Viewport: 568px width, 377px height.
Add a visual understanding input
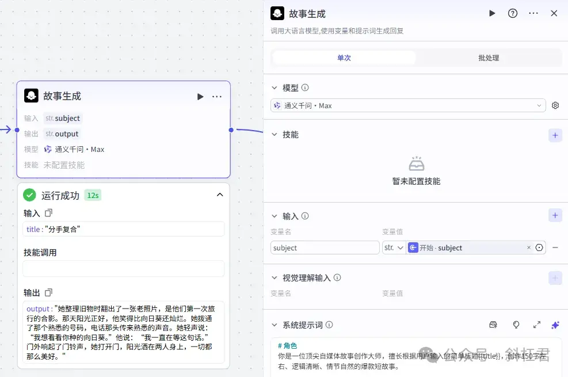coord(555,278)
